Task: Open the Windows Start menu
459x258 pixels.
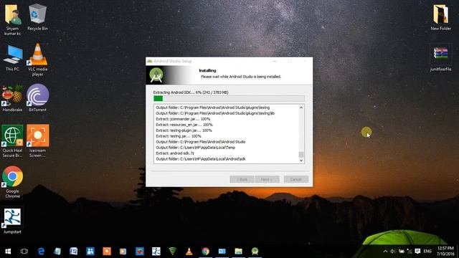Action: 8,252
